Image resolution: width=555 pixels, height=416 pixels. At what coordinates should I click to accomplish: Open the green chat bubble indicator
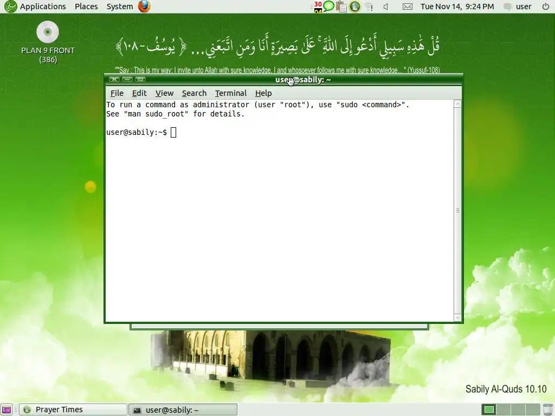329,6
